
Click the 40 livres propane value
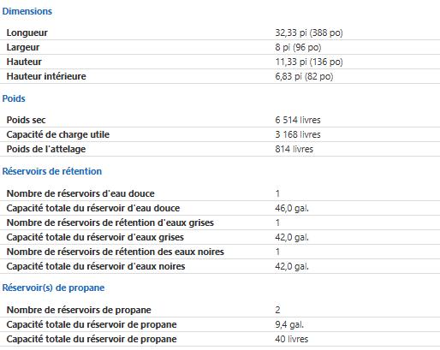tap(292, 339)
